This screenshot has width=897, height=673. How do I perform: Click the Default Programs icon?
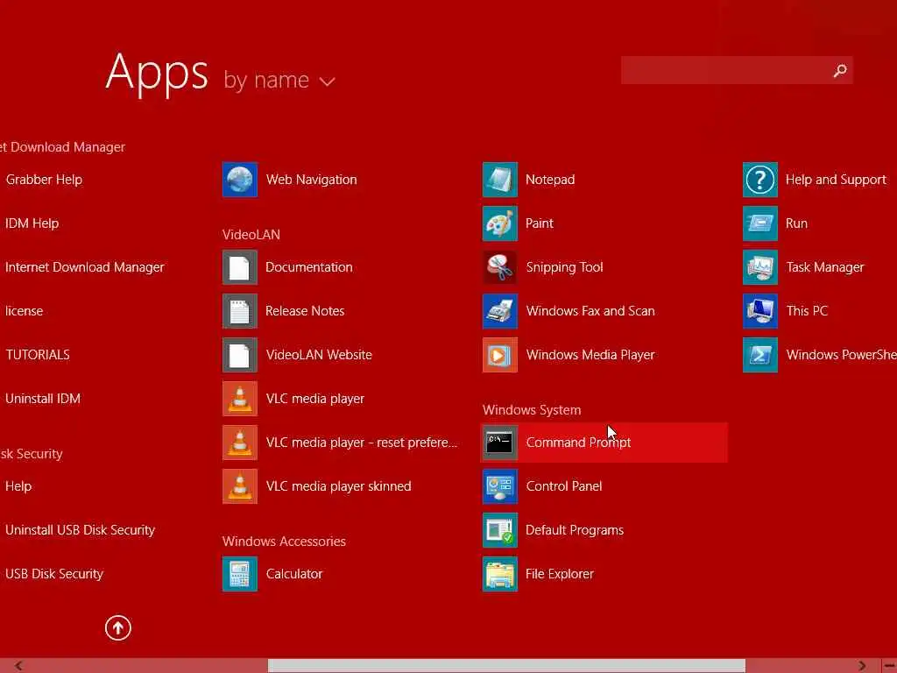(x=500, y=530)
